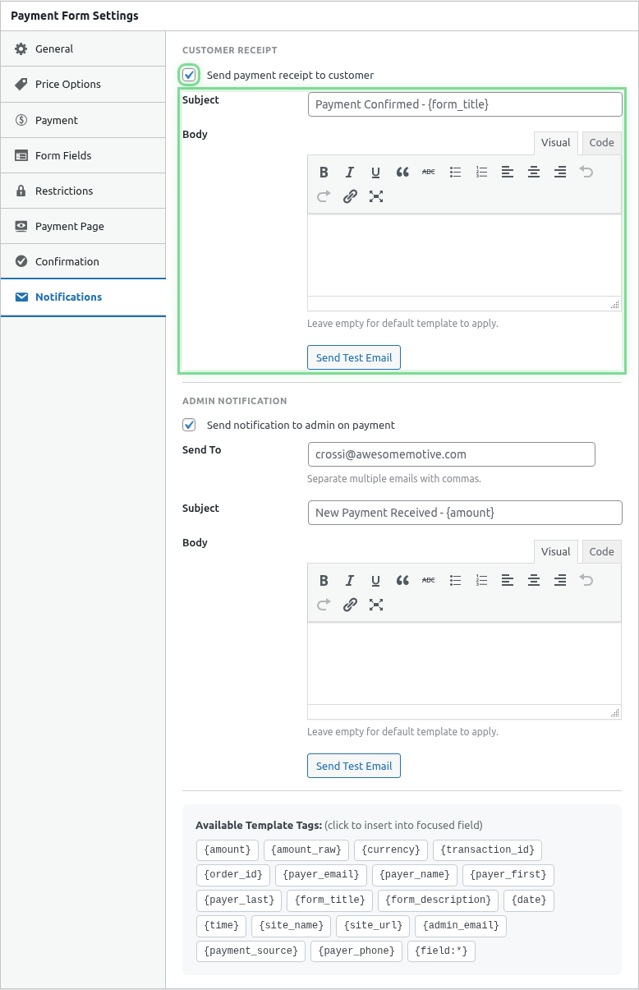Apply strikethrough in the admin notification body

point(428,580)
